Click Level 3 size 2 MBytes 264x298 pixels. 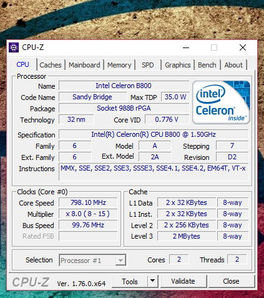pyautogui.click(x=187, y=236)
